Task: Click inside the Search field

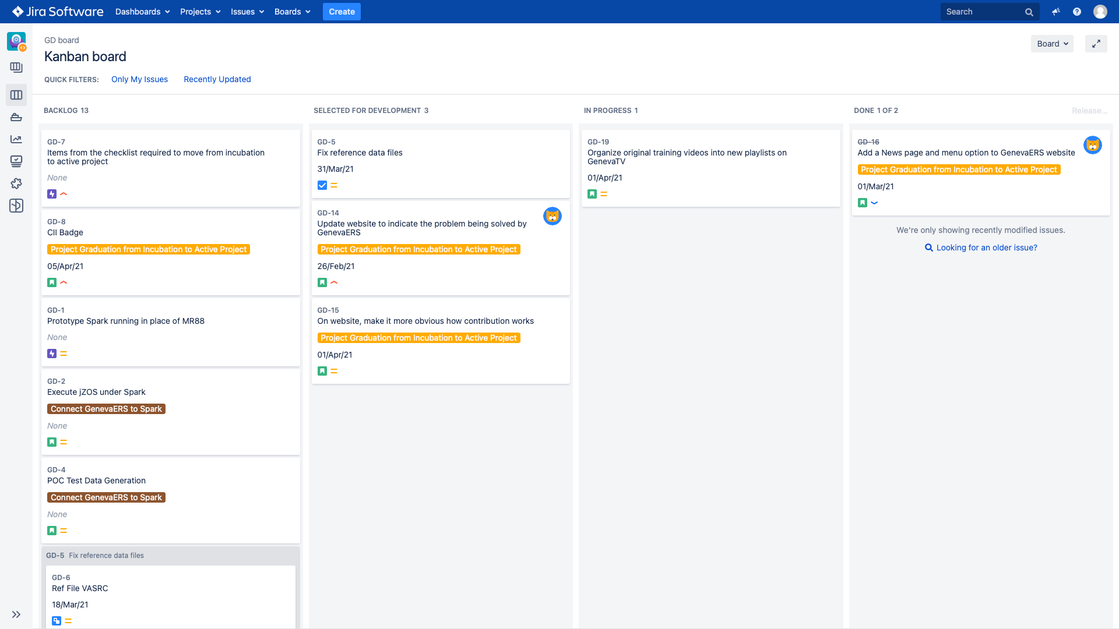Action: click(985, 12)
